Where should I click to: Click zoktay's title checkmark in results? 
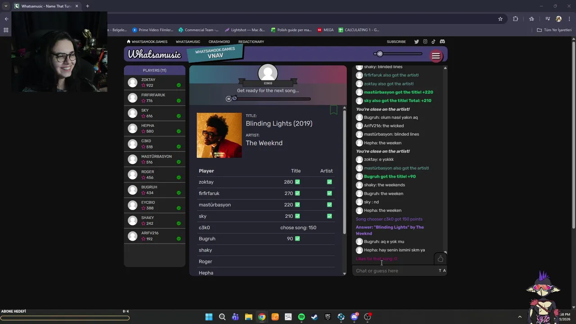tap(297, 182)
